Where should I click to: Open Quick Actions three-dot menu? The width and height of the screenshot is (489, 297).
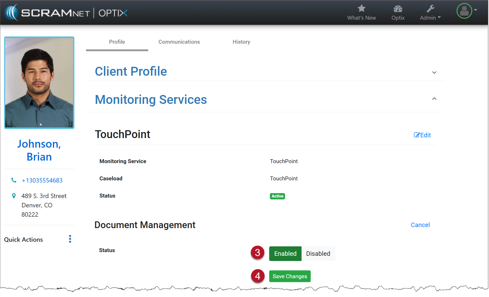click(x=70, y=239)
